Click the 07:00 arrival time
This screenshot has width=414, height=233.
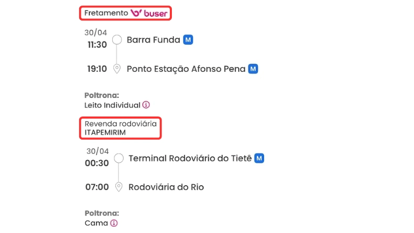pos(97,187)
